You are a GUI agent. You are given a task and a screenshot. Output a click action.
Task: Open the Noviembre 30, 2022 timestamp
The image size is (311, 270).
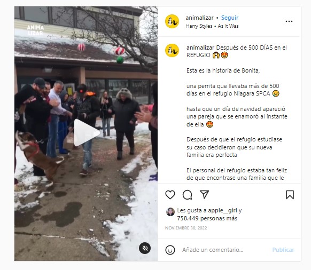coord(186,228)
